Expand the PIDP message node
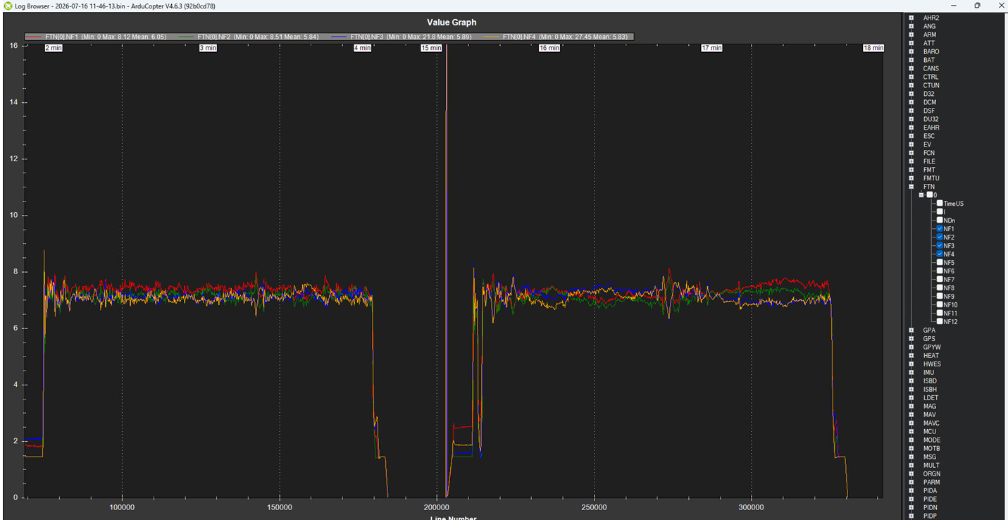Screen dimensions: 1008x520 911,516
